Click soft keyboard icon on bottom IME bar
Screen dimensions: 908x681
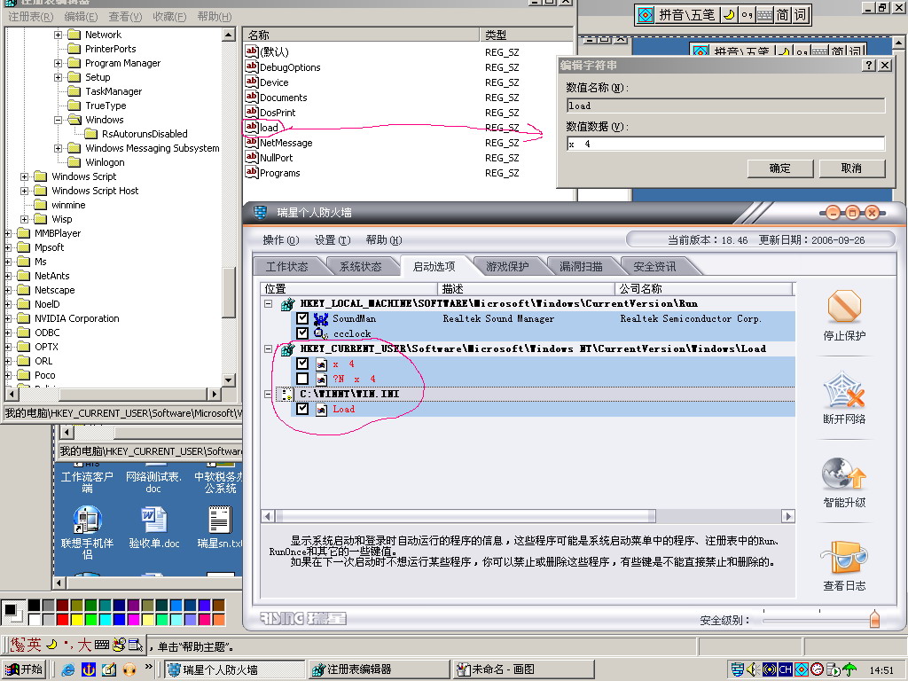click(102, 645)
